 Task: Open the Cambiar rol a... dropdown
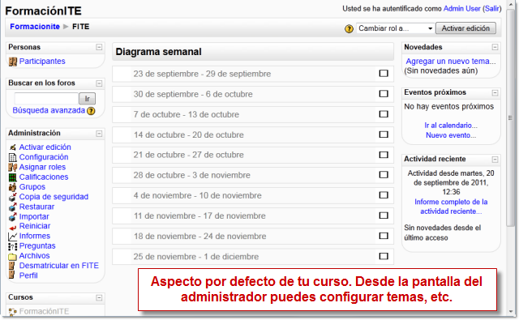395,28
